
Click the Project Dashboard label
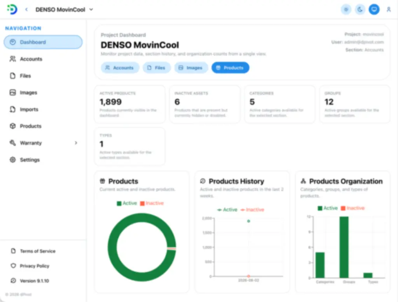[x=123, y=35]
